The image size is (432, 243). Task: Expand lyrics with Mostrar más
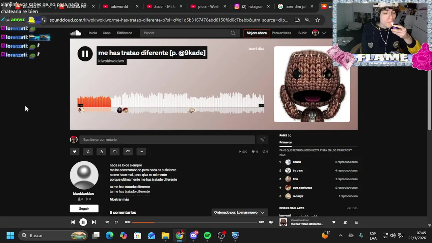[x=119, y=199]
